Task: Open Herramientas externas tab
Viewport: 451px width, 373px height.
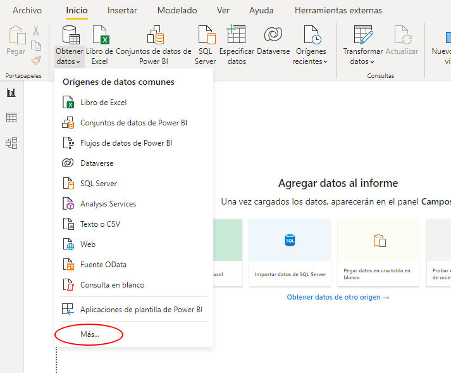Action: [x=338, y=10]
